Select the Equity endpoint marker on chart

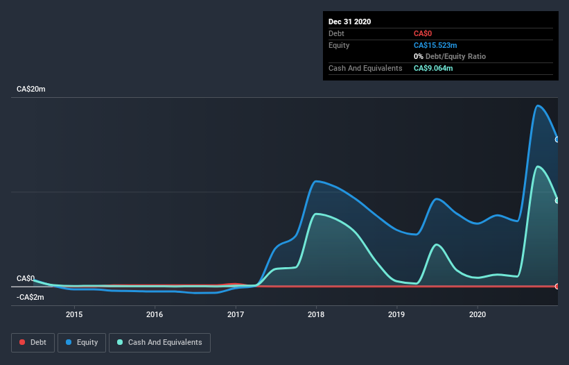pyautogui.click(x=557, y=139)
